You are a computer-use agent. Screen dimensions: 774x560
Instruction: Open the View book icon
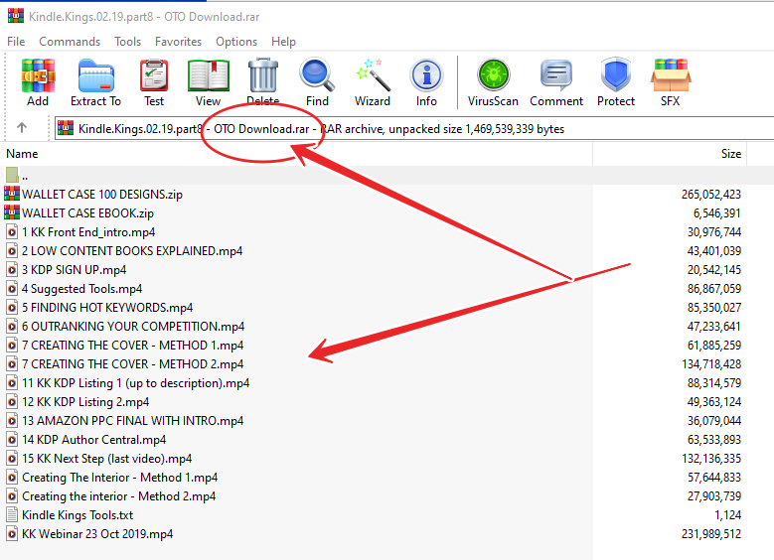coord(209,76)
